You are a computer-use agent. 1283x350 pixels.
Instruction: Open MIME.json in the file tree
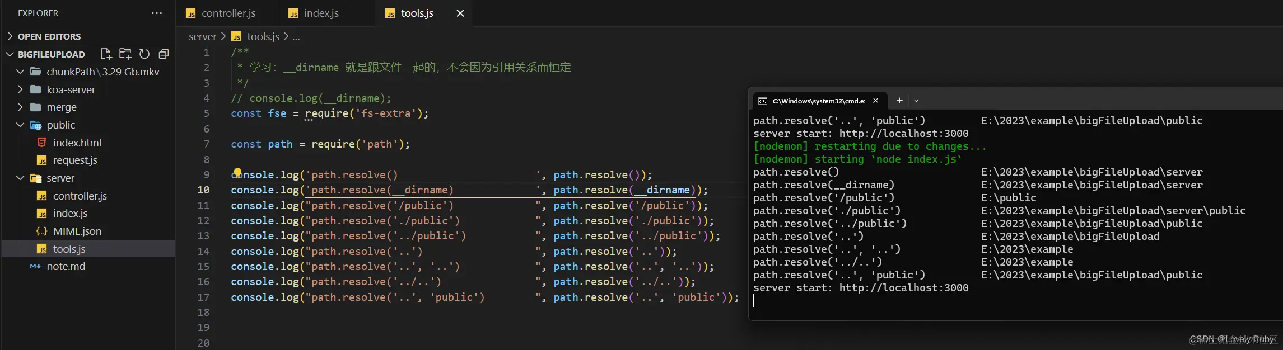[x=77, y=231]
